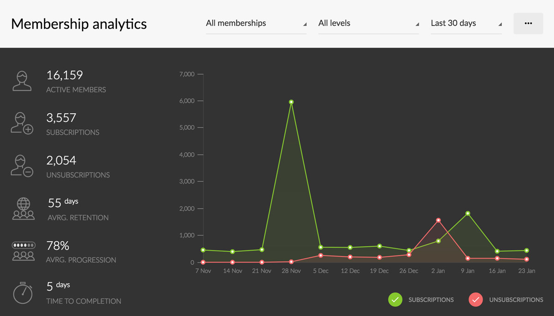The height and width of the screenshot is (316, 554).
Task: Select the 16,159 active members count
Action: [x=65, y=75]
